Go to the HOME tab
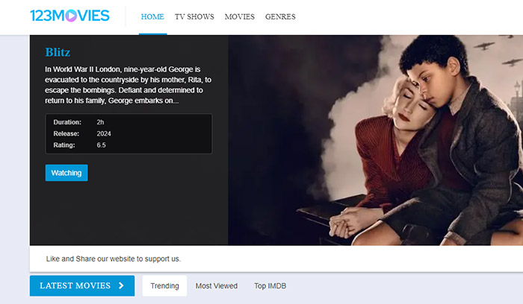 (152, 16)
